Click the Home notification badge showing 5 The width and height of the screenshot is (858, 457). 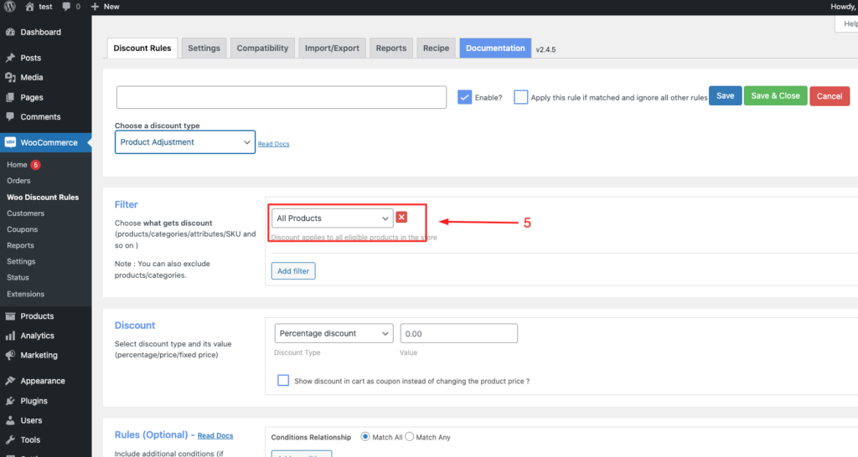point(35,165)
